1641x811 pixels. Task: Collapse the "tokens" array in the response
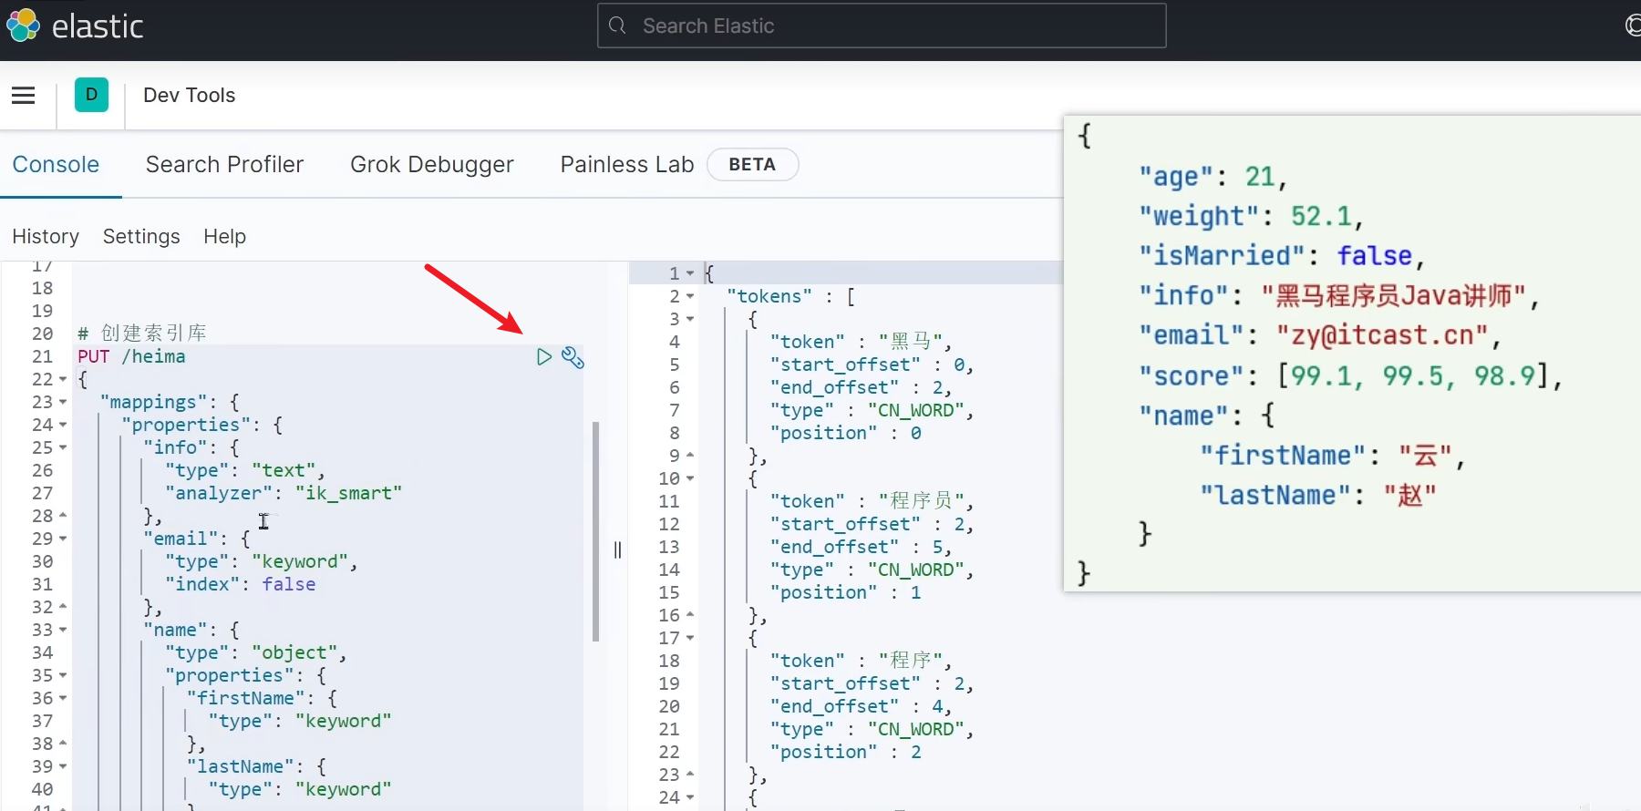pyautogui.click(x=690, y=296)
